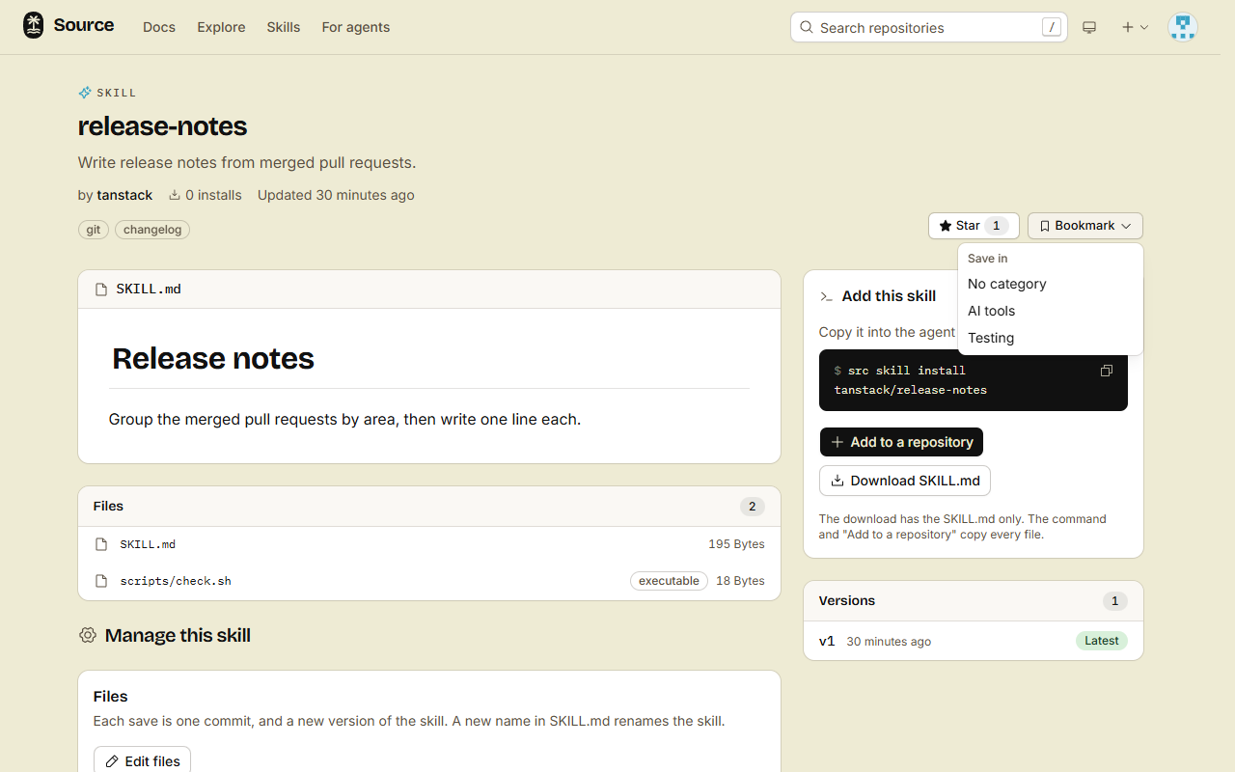Click the installs download icon
Image resolution: width=1235 pixels, height=772 pixels.
click(175, 195)
